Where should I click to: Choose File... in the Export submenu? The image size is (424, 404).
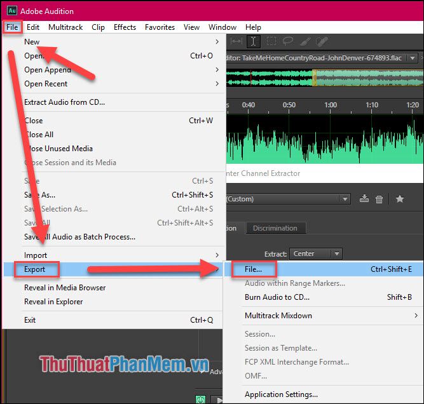click(324, 269)
